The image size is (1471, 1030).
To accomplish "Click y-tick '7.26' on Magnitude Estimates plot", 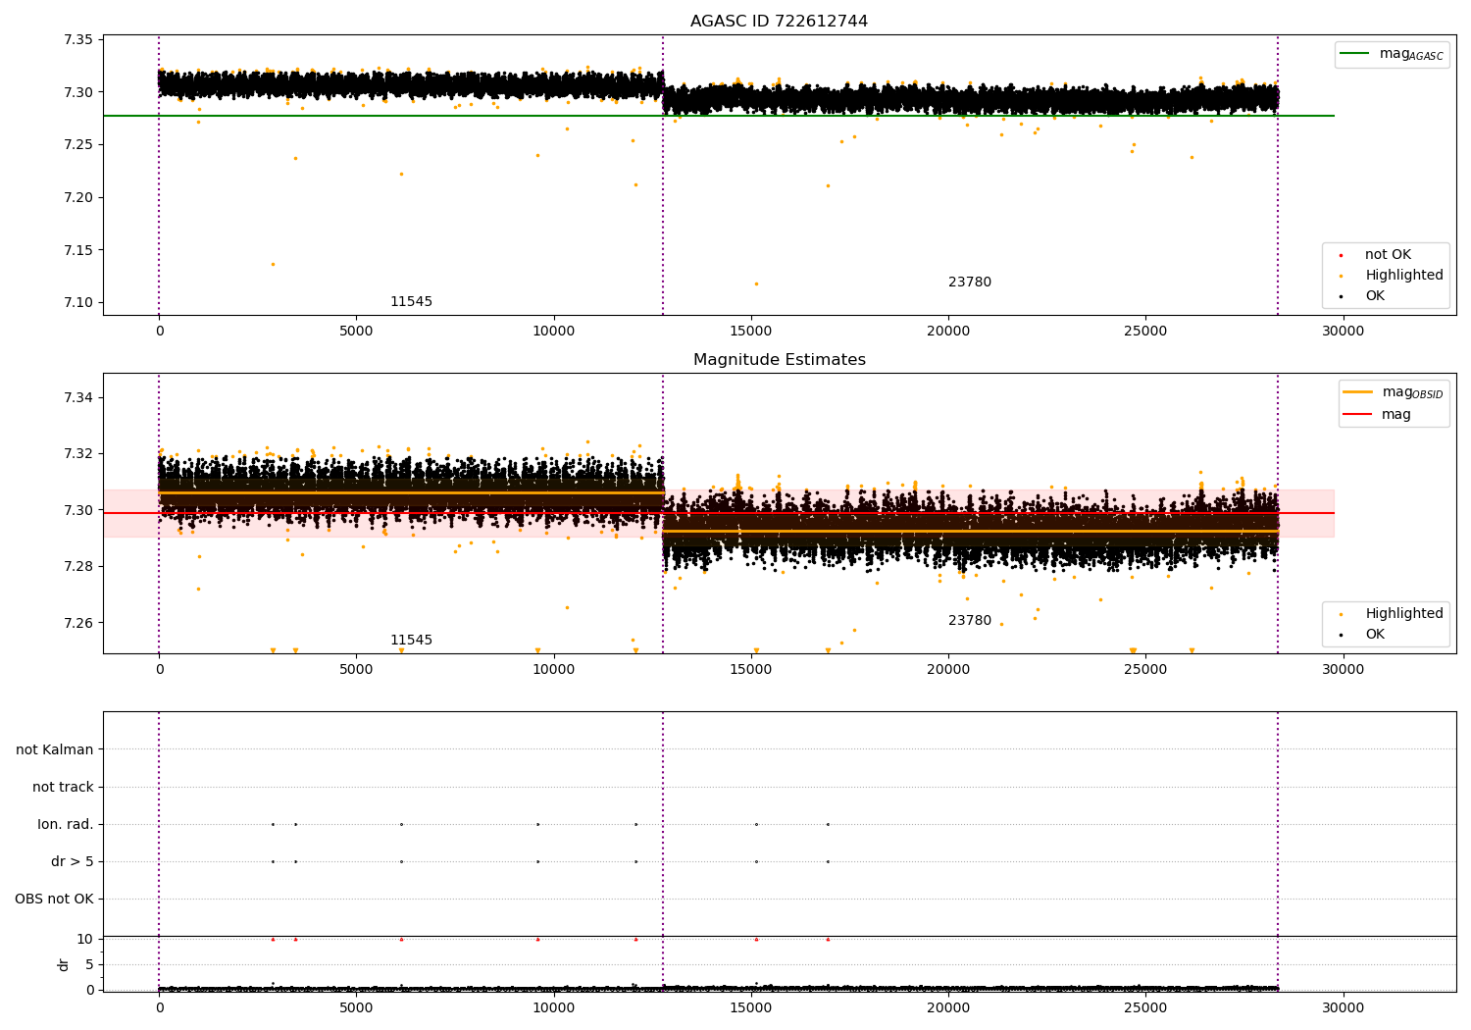I will pos(78,623).
